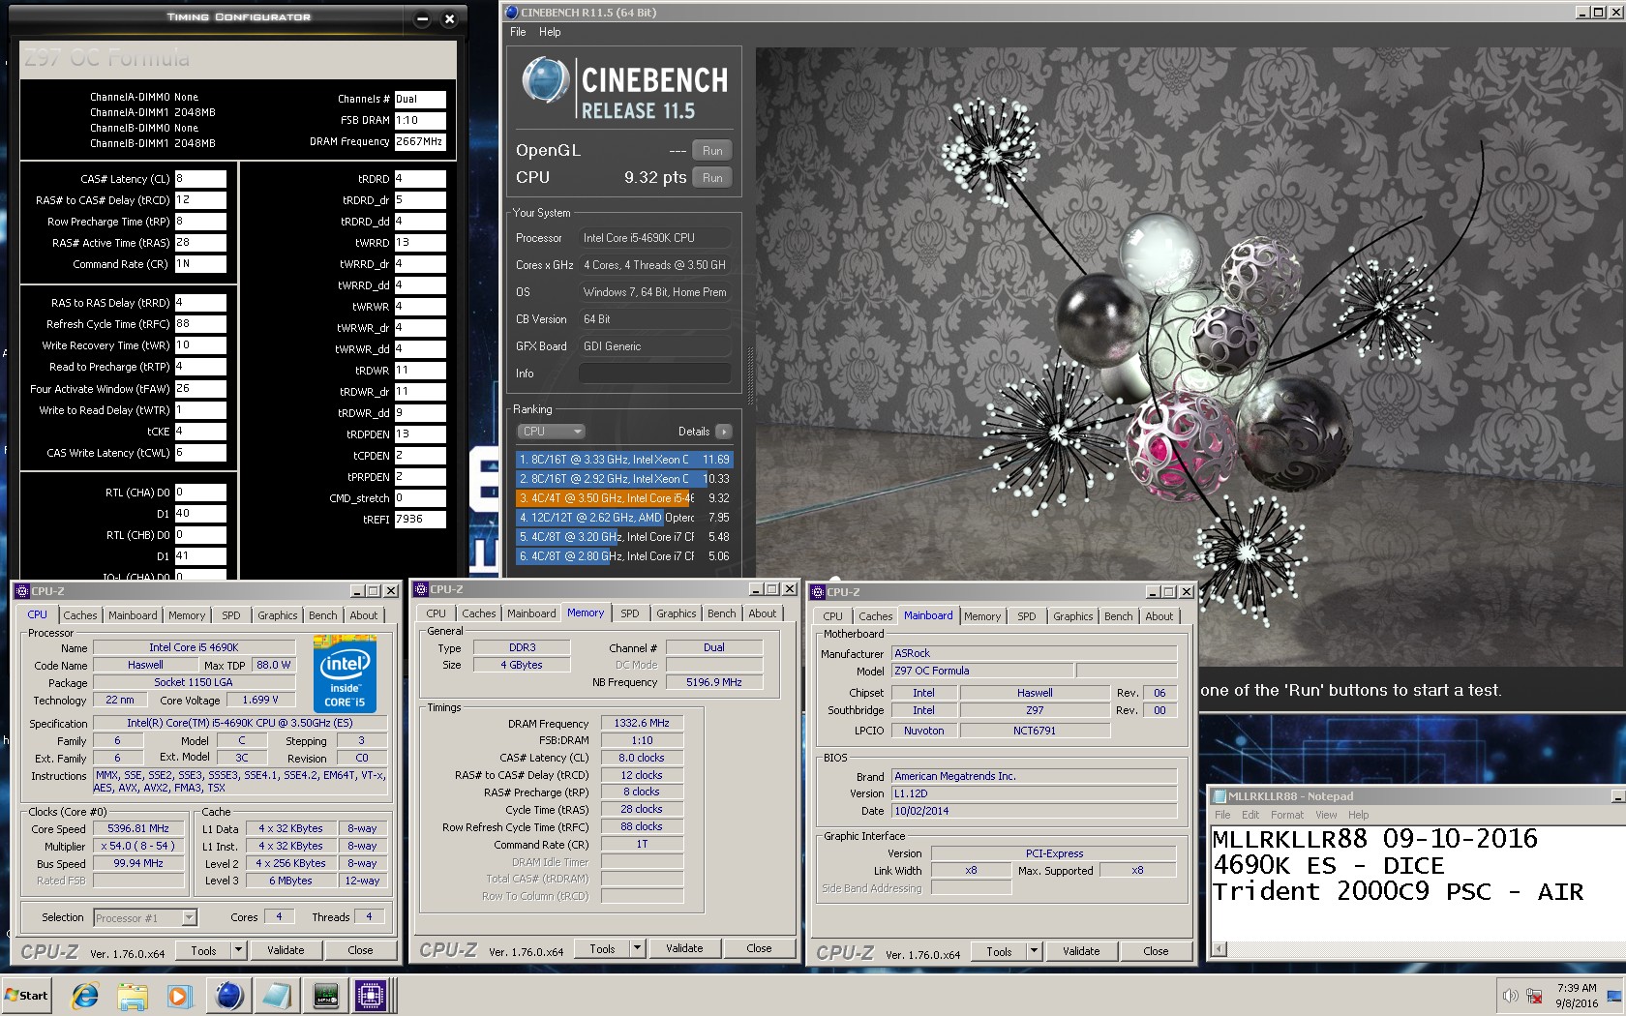Click the tREFI value field

coord(420,520)
